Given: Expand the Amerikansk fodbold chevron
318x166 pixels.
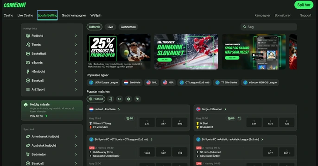Looking at the screenshot, I should point(76,136).
